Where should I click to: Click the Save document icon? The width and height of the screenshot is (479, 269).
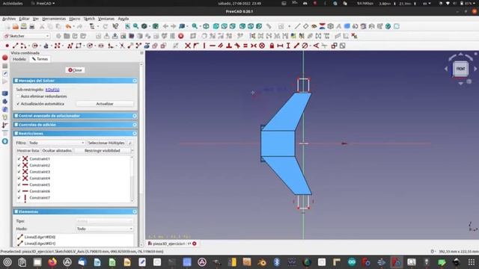[x=23, y=27]
